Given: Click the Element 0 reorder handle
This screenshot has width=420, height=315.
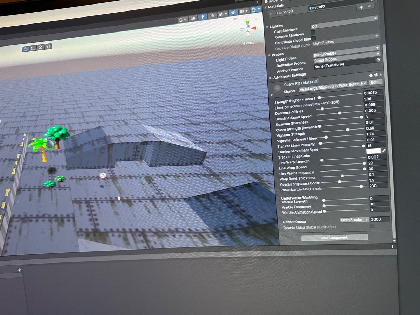Looking at the screenshot, I should [x=271, y=14].
